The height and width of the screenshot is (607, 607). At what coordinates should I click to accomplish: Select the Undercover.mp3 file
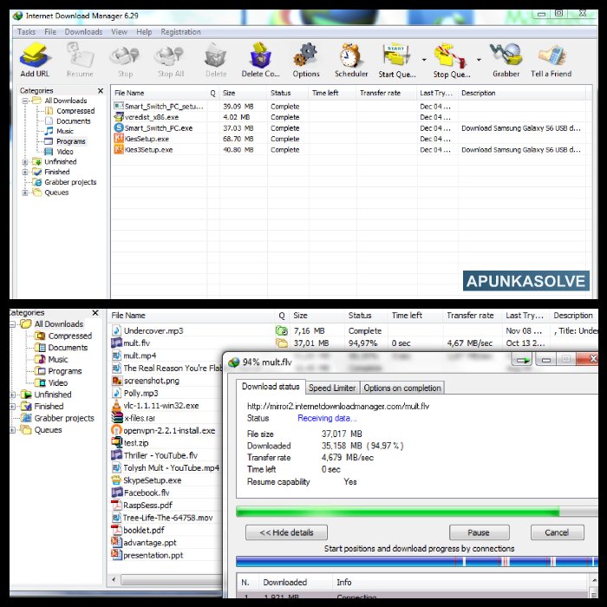153,330
